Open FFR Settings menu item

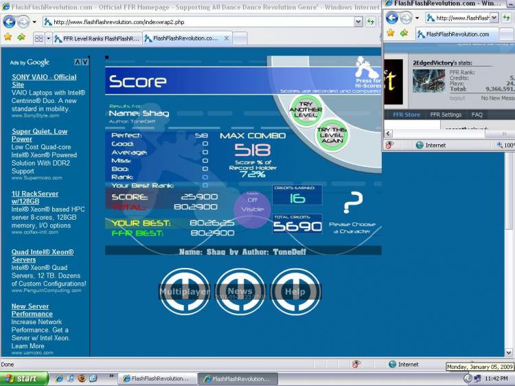(446, 115)
